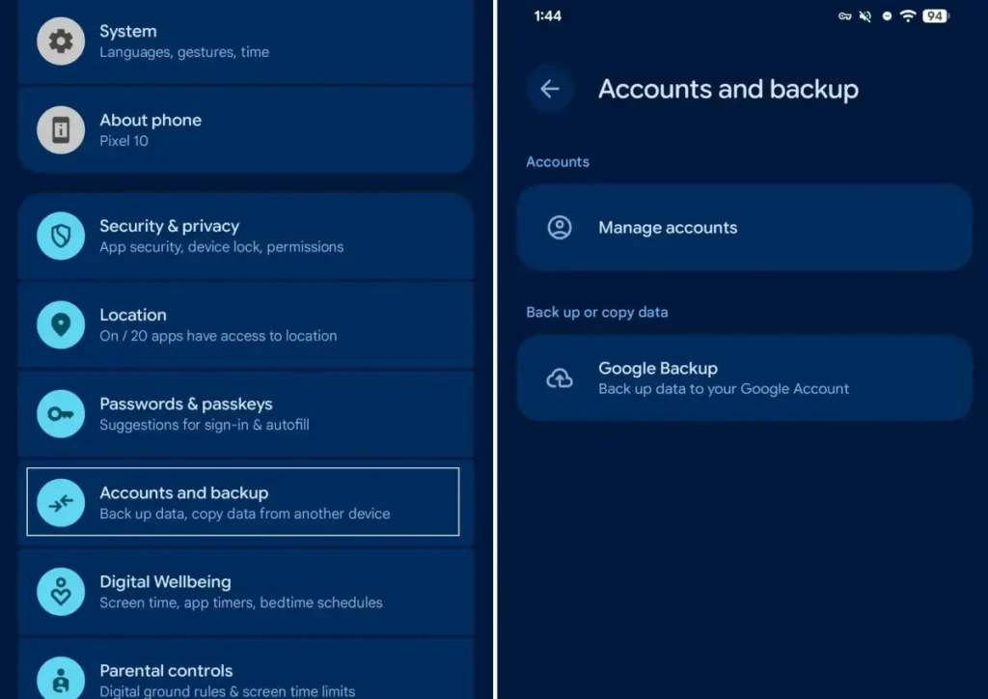Tap the Security & privacy shield icon
This screenshot has height=699, width=988.
[x=61, y=237]
